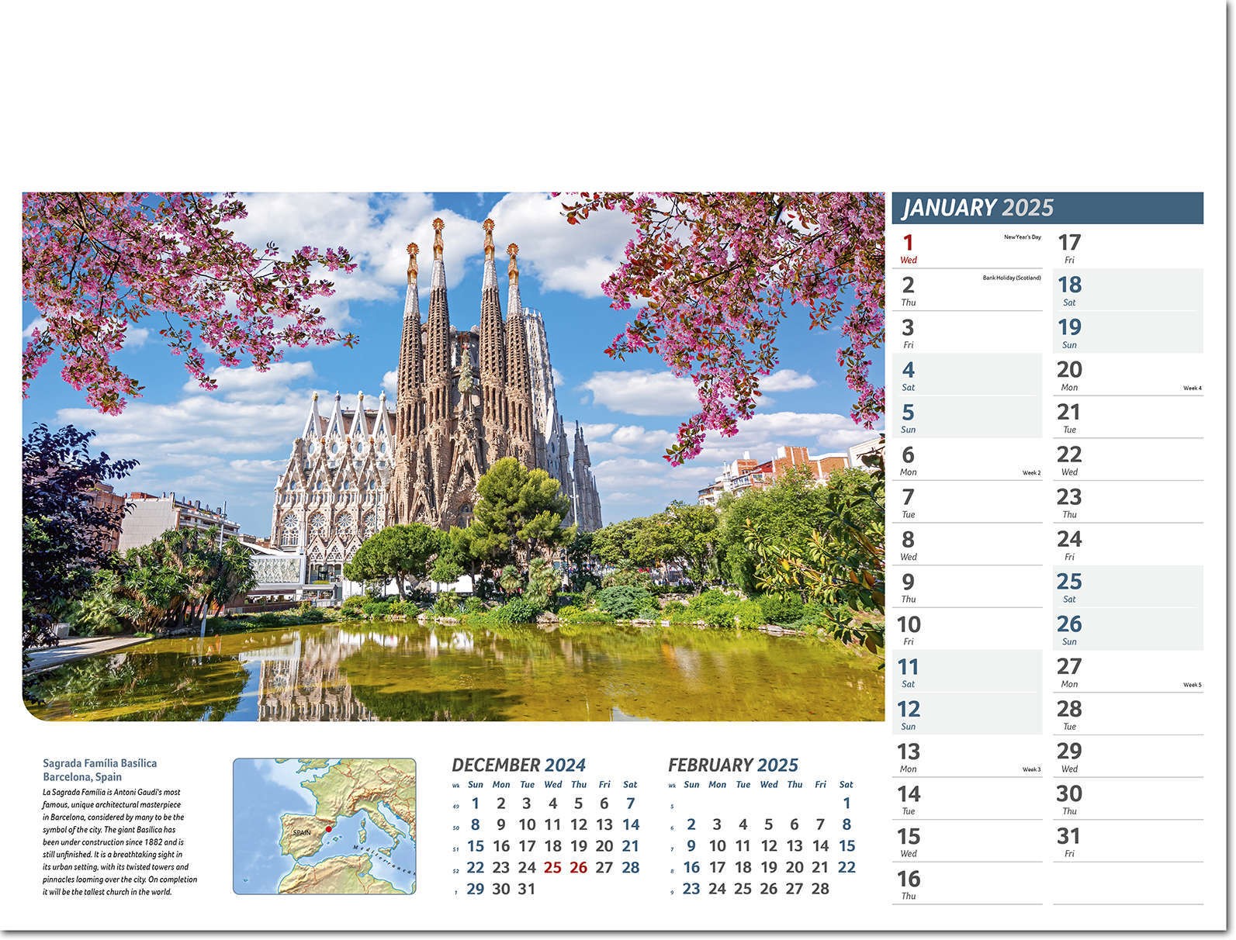Open the Europe map thumbnail
Viewport: 1236px width, 940px height.
point(324,827)
